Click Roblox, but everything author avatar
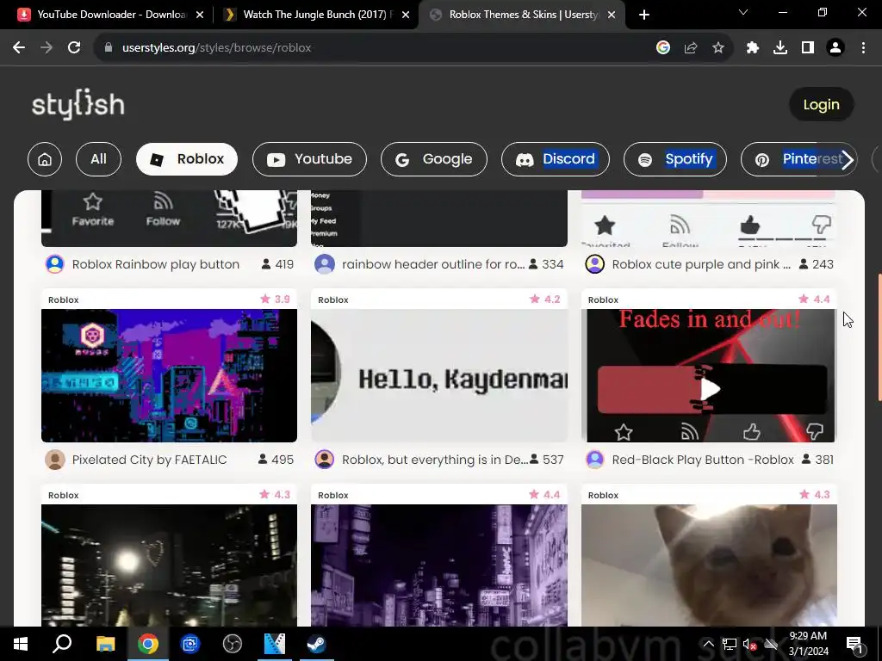882x661 pixels. click(x=325, y=460)
